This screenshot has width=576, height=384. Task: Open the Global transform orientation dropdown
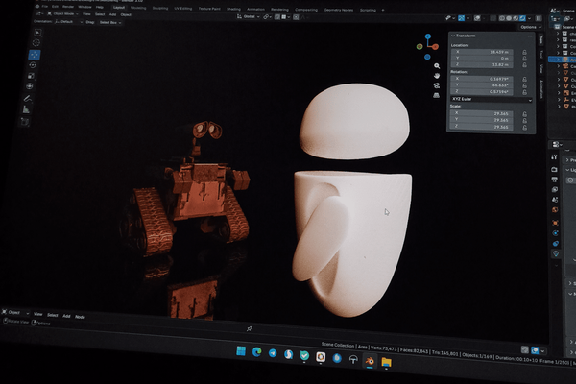249,16
